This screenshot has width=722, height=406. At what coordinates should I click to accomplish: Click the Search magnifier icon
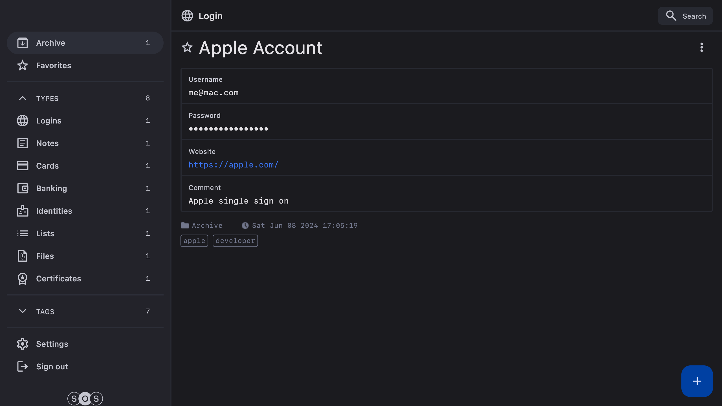coord(671,16)
